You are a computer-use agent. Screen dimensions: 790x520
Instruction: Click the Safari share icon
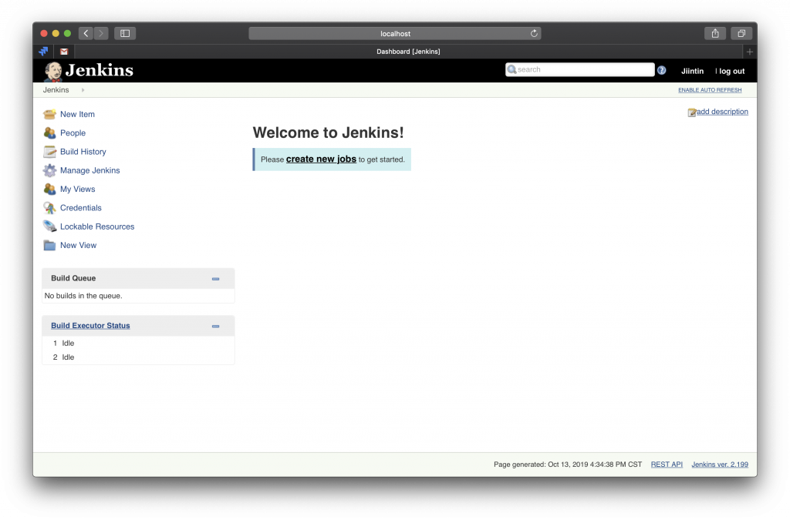coord(715,33)
